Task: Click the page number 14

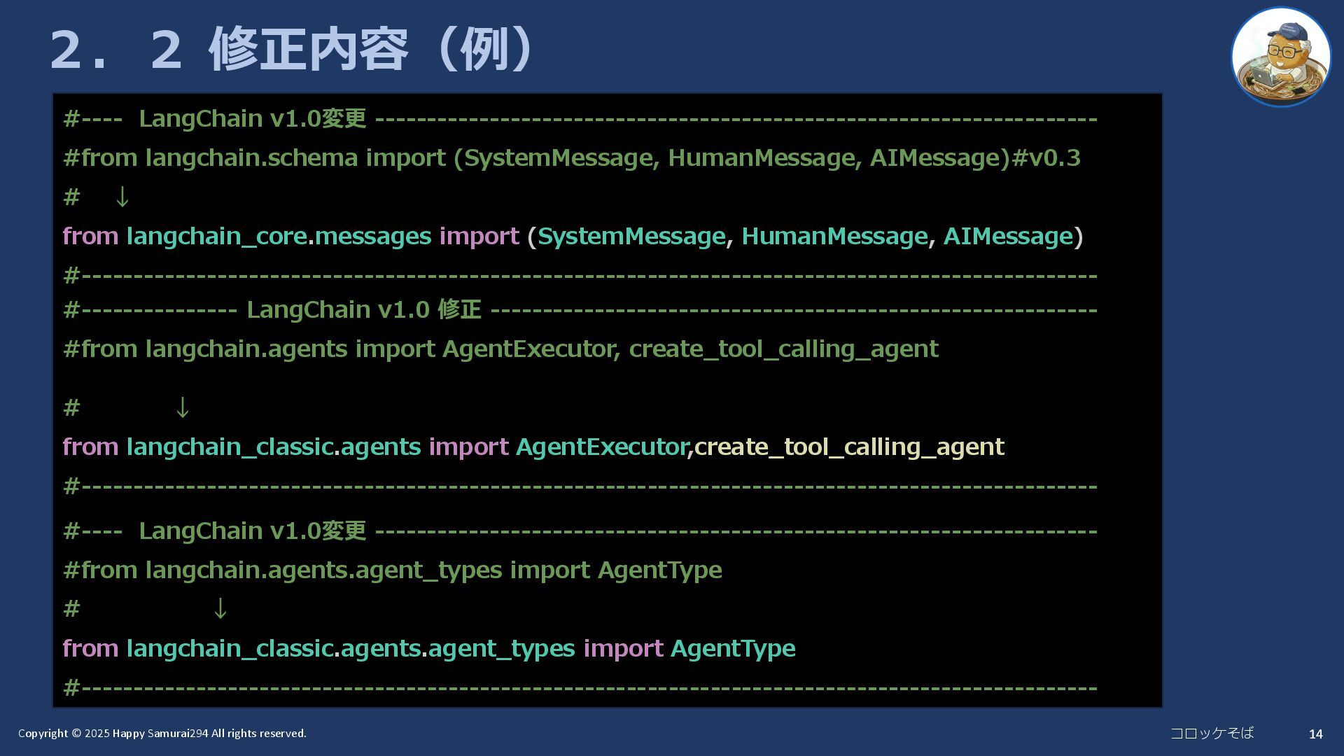Action: point(1315,734)
